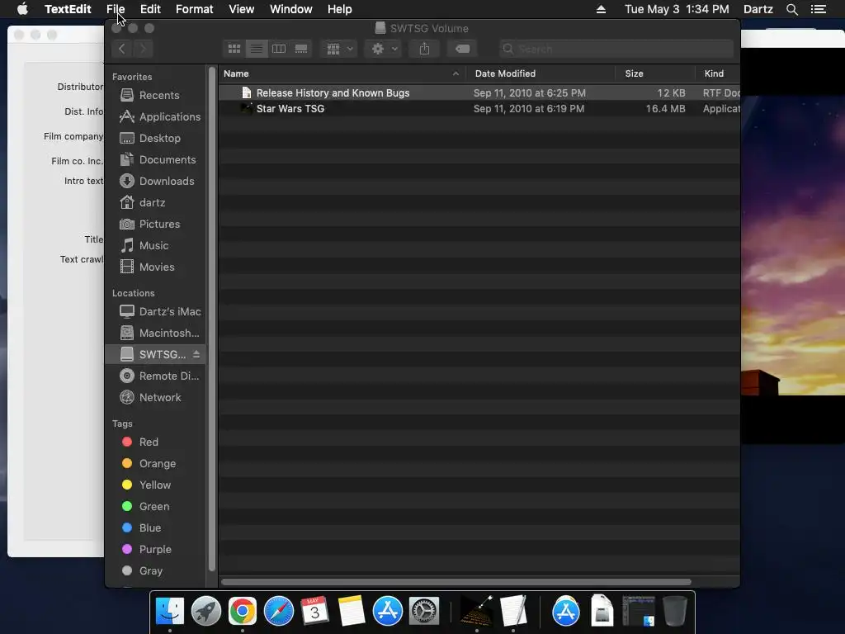Select the Star Wars TSG application

point(479,108)
